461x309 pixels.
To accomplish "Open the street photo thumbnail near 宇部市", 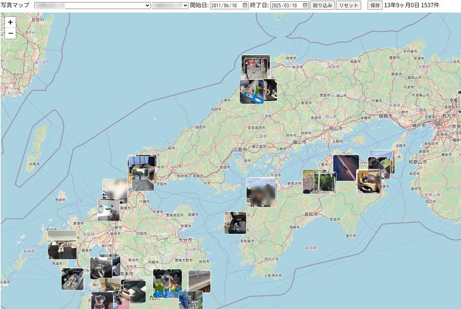I will [143, 180].
